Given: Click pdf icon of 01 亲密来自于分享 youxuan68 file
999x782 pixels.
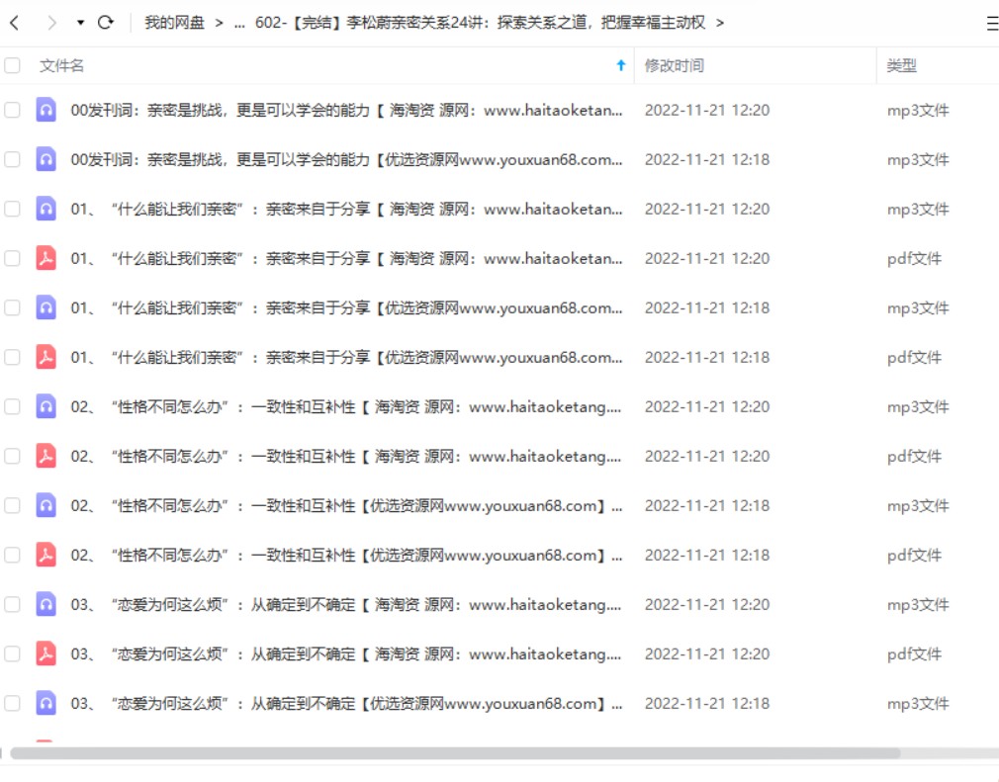Looking at the screenshot, I should point(45,357).
